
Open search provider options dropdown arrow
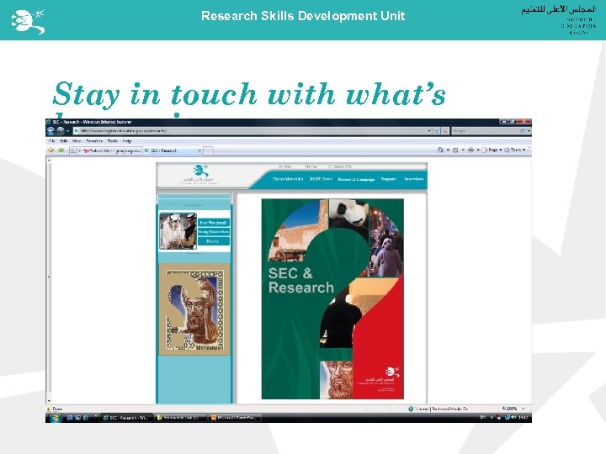(x=529, y=131)
